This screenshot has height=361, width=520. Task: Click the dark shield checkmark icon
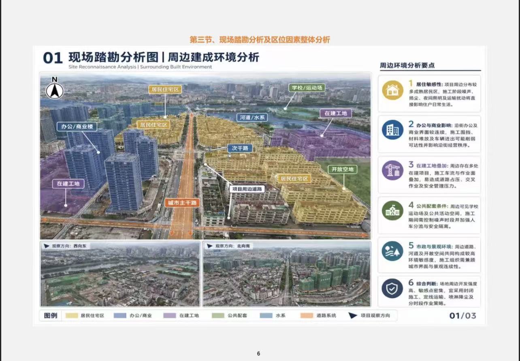(x=392, y=289)
